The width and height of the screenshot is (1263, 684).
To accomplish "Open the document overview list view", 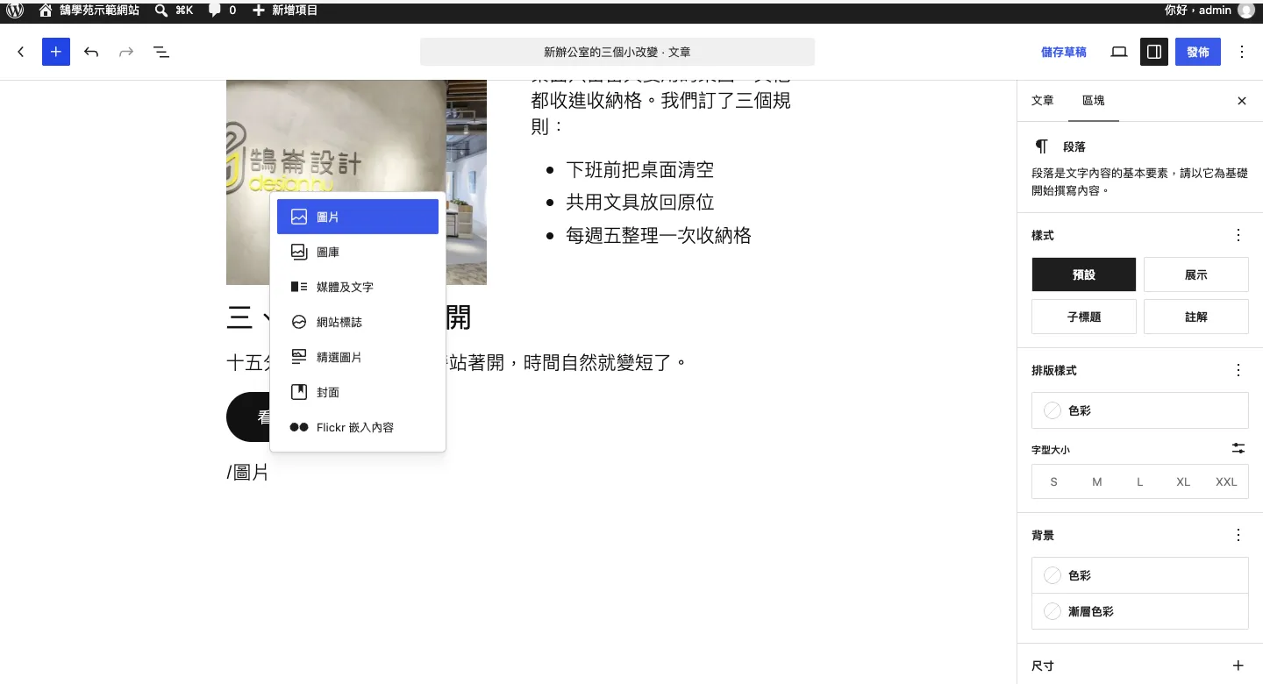I will (161, 52).
